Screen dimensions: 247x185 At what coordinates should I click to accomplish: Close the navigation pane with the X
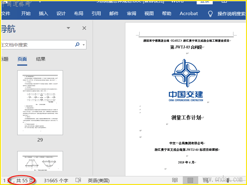coord(84,28)
